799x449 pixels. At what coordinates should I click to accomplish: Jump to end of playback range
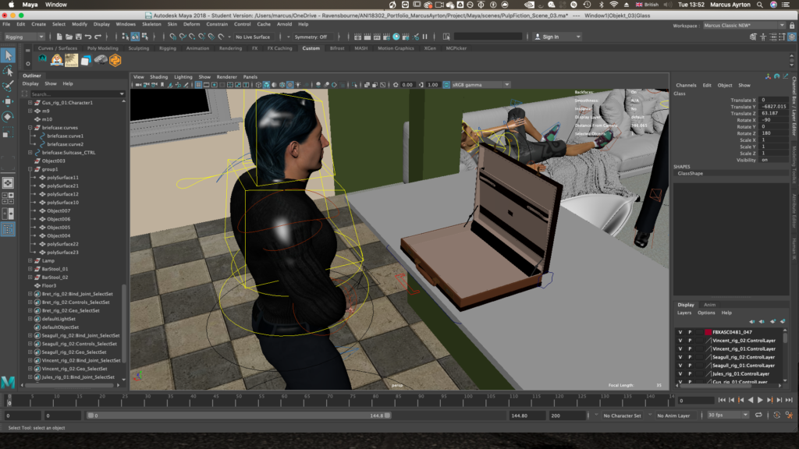(789, 400)
